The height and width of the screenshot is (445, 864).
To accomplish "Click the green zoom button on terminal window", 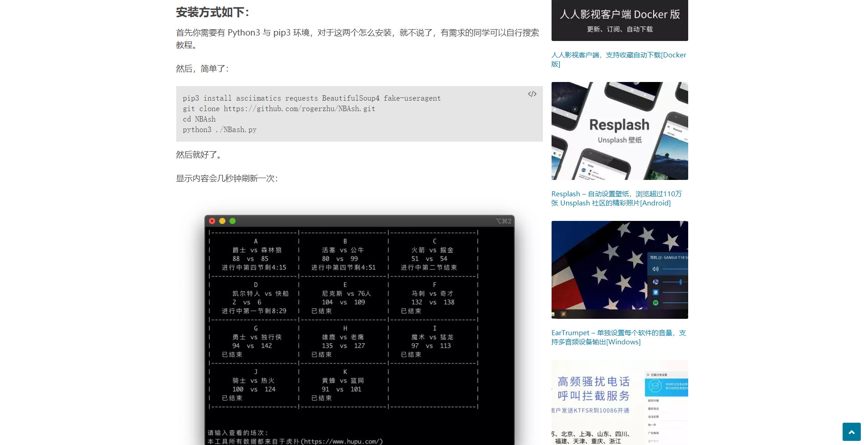I will point(232,221).
